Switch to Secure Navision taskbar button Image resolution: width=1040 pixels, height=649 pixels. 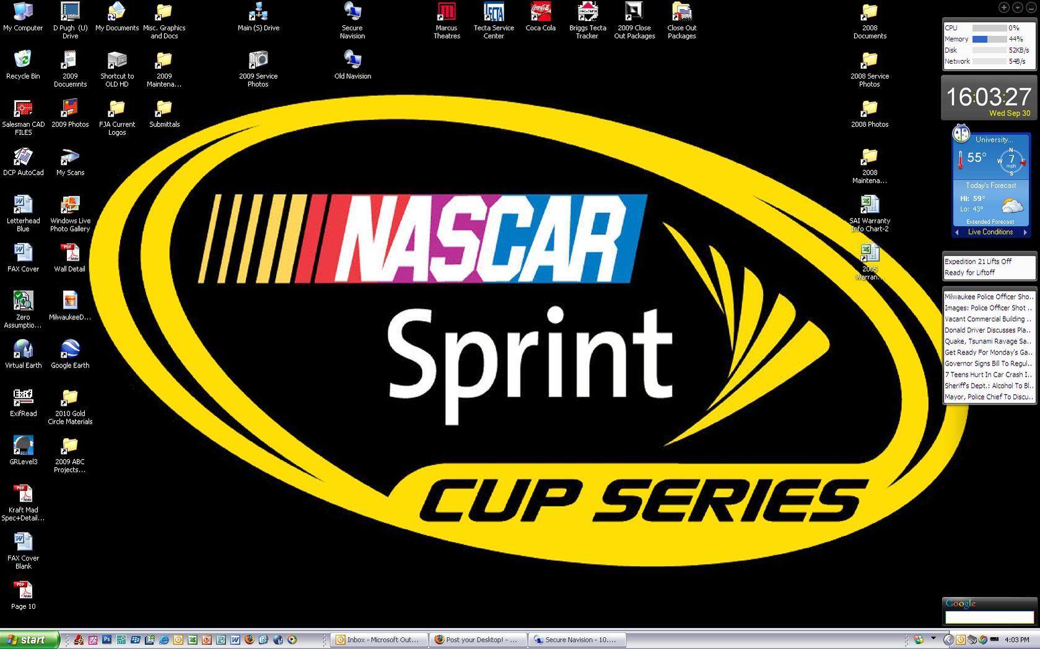tap(577, 640)
